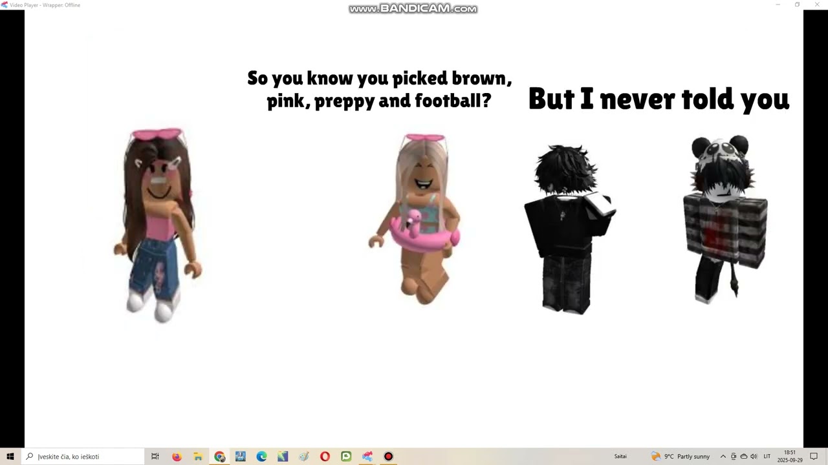Viewport: 828px width, 465px height.
Task: Open the green chat app icon
Action: (346, 457)
